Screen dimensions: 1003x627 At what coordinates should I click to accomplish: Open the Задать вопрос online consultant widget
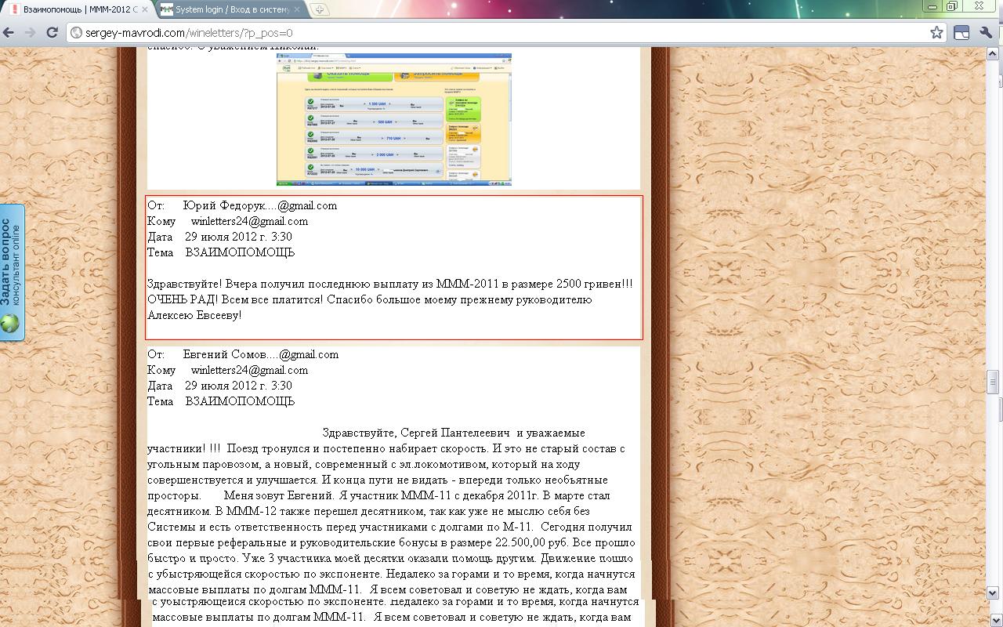(12, 272)
